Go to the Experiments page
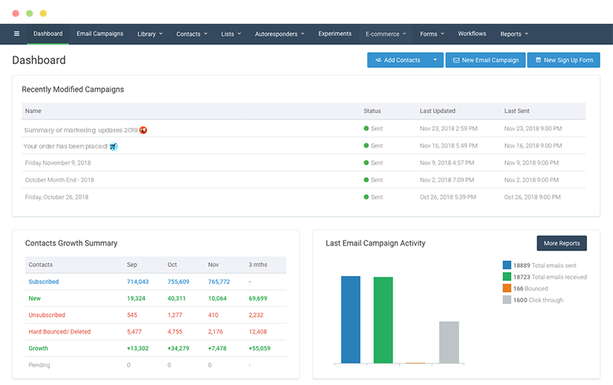This screenshot has height=385, width=613. click(334, 34)
